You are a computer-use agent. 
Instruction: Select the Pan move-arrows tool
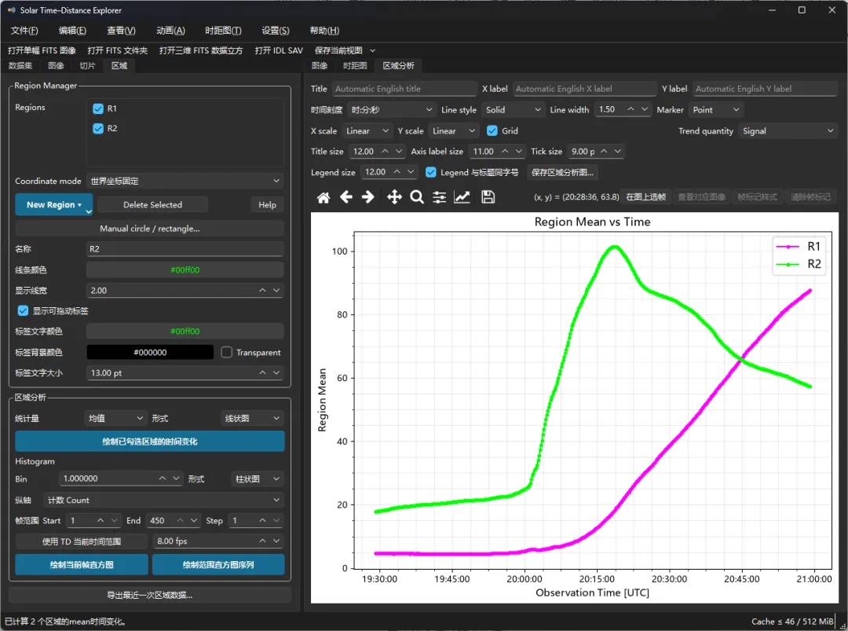pyautogui.click(x=394, y=197)
